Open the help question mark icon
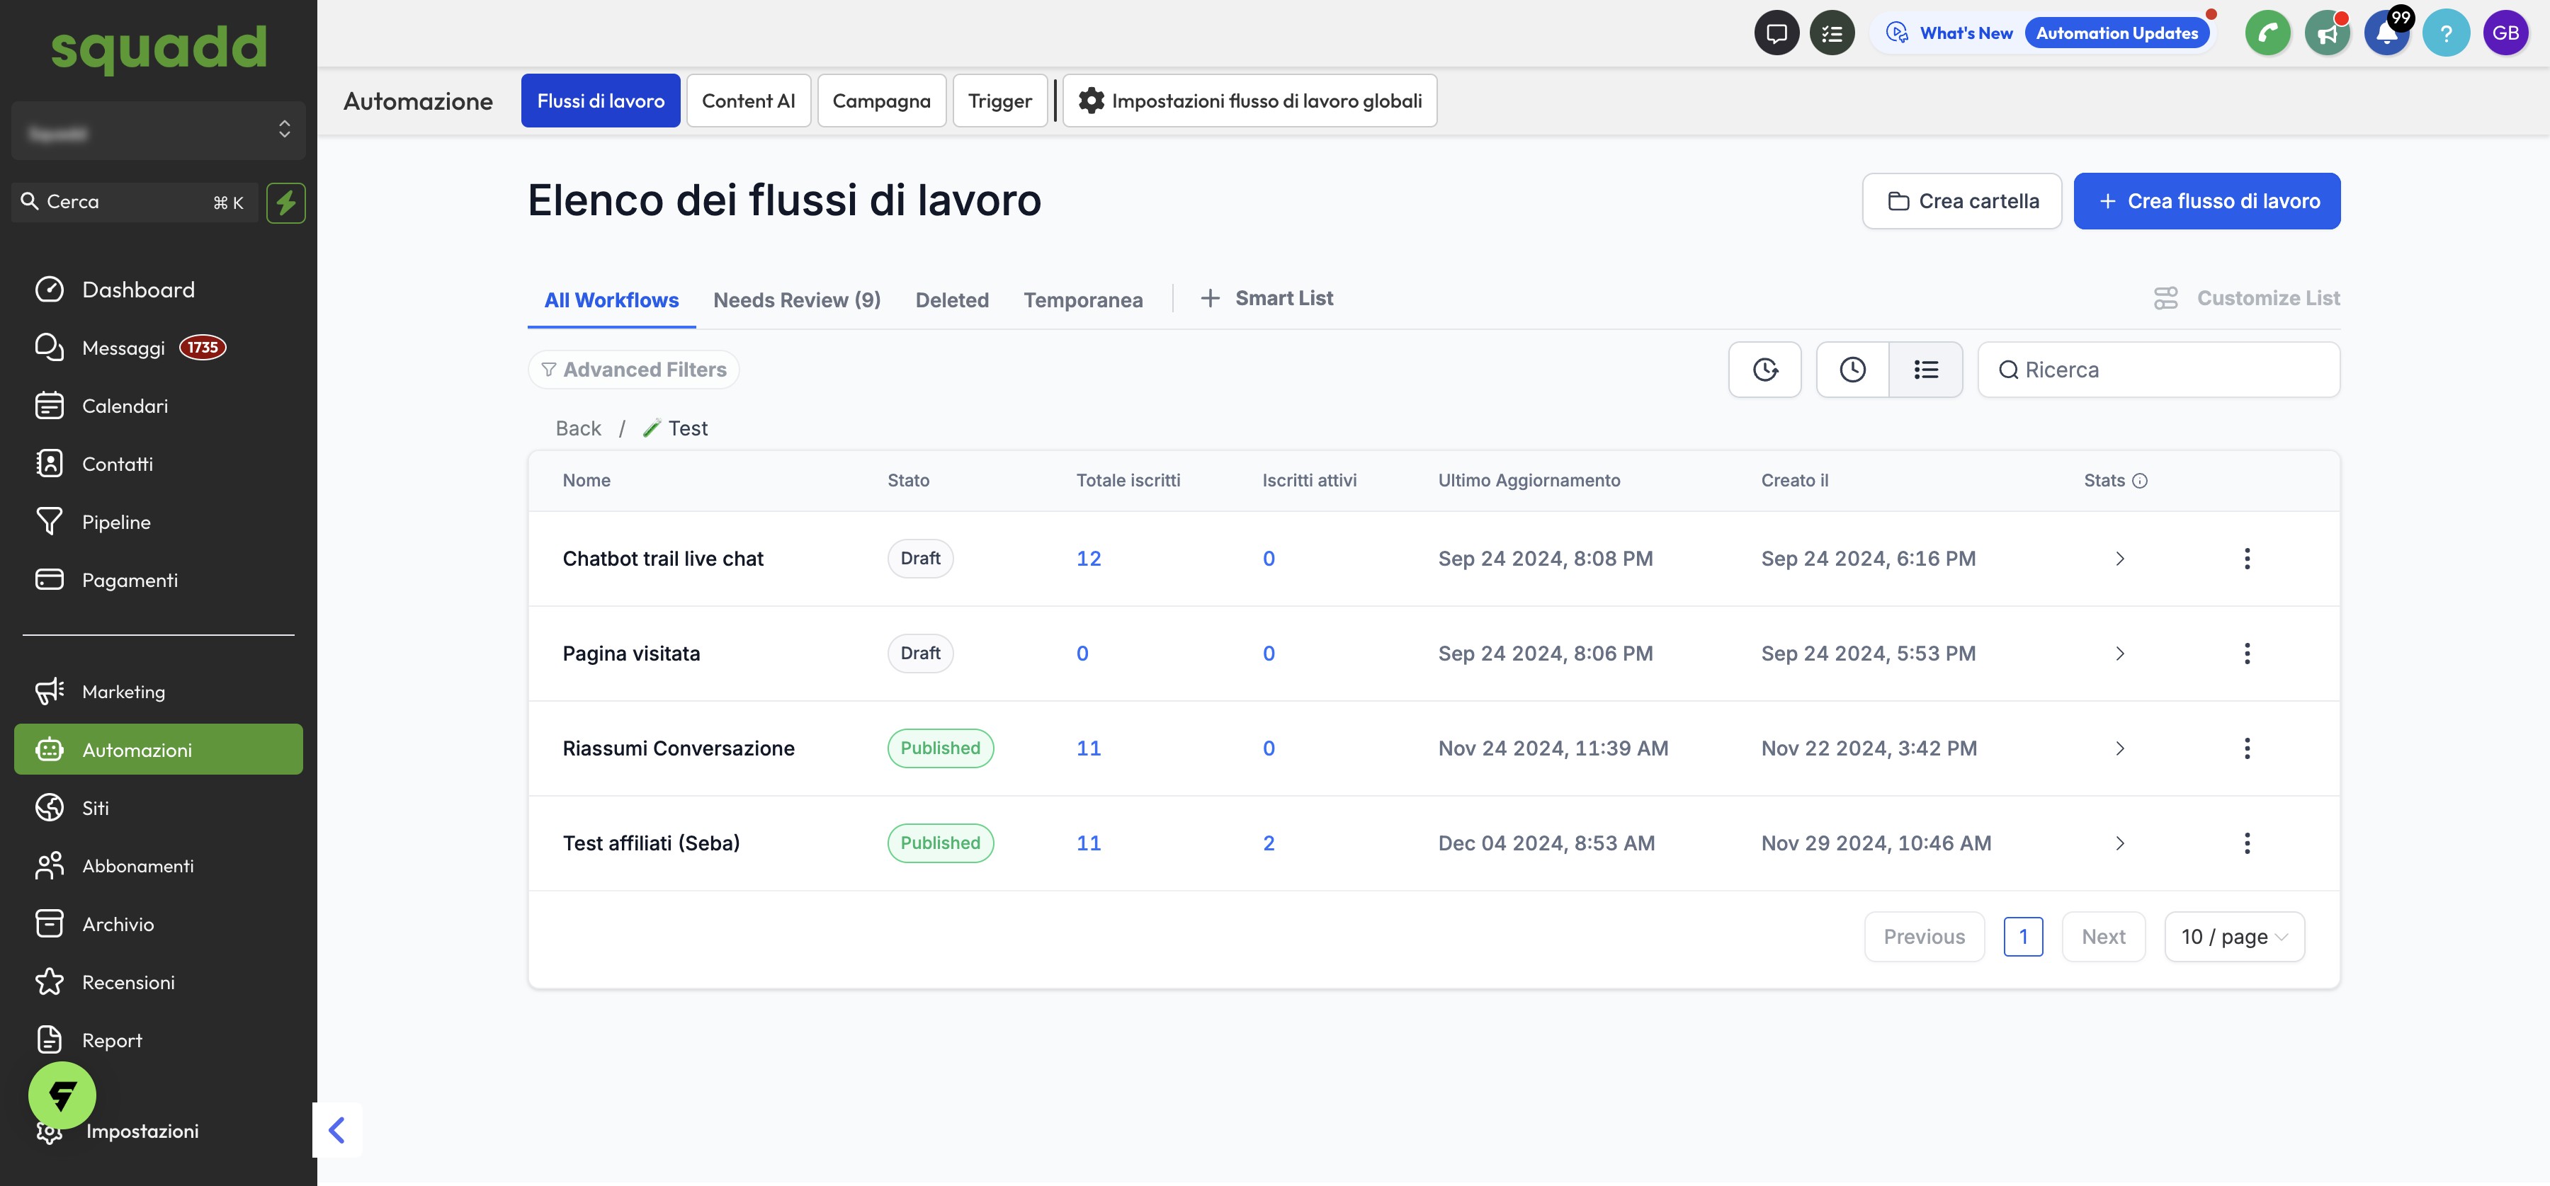 [2445, 33]
